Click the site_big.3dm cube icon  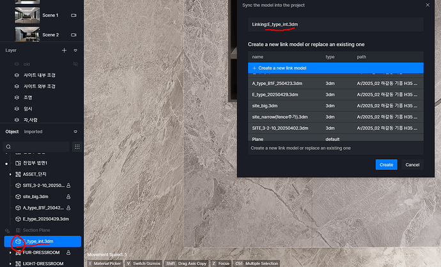coord(18,197)
